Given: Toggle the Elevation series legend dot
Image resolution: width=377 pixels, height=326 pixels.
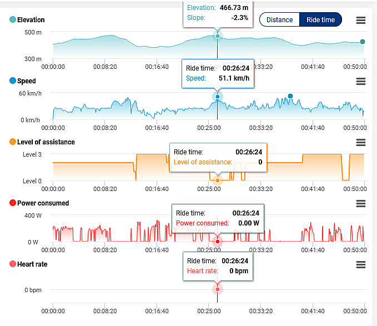Looking at the screenshot, I should click(x=13, y=20).
